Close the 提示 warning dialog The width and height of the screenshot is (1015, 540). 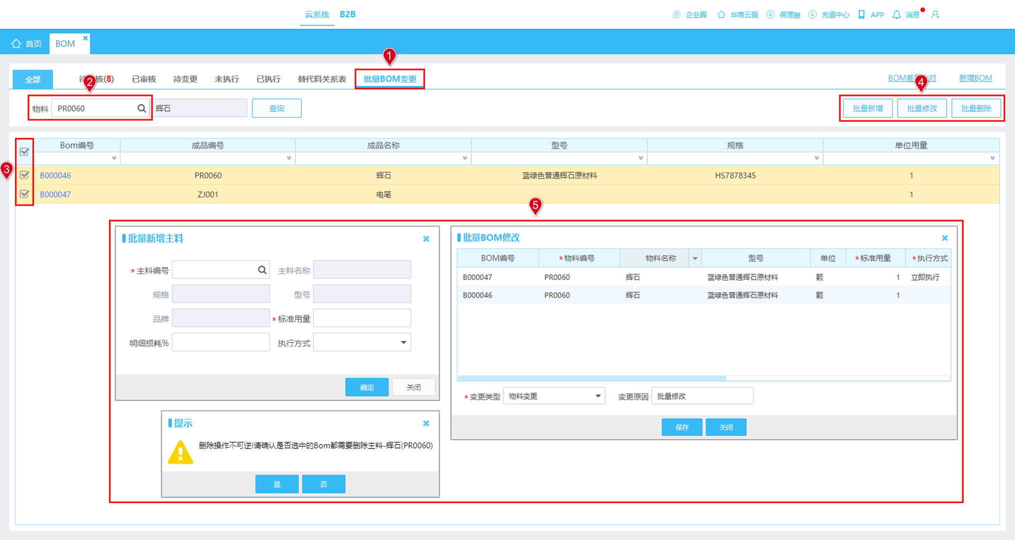(x=426, y=423)
